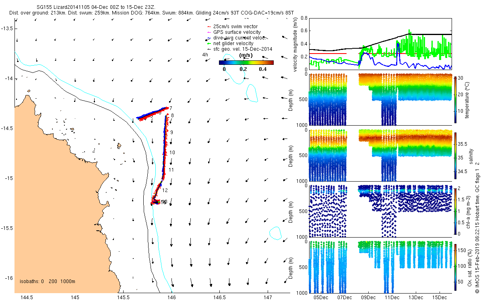The image size is (483, 302).
Task: Click the map latitude tick "-16"
Action: (9, 278)
